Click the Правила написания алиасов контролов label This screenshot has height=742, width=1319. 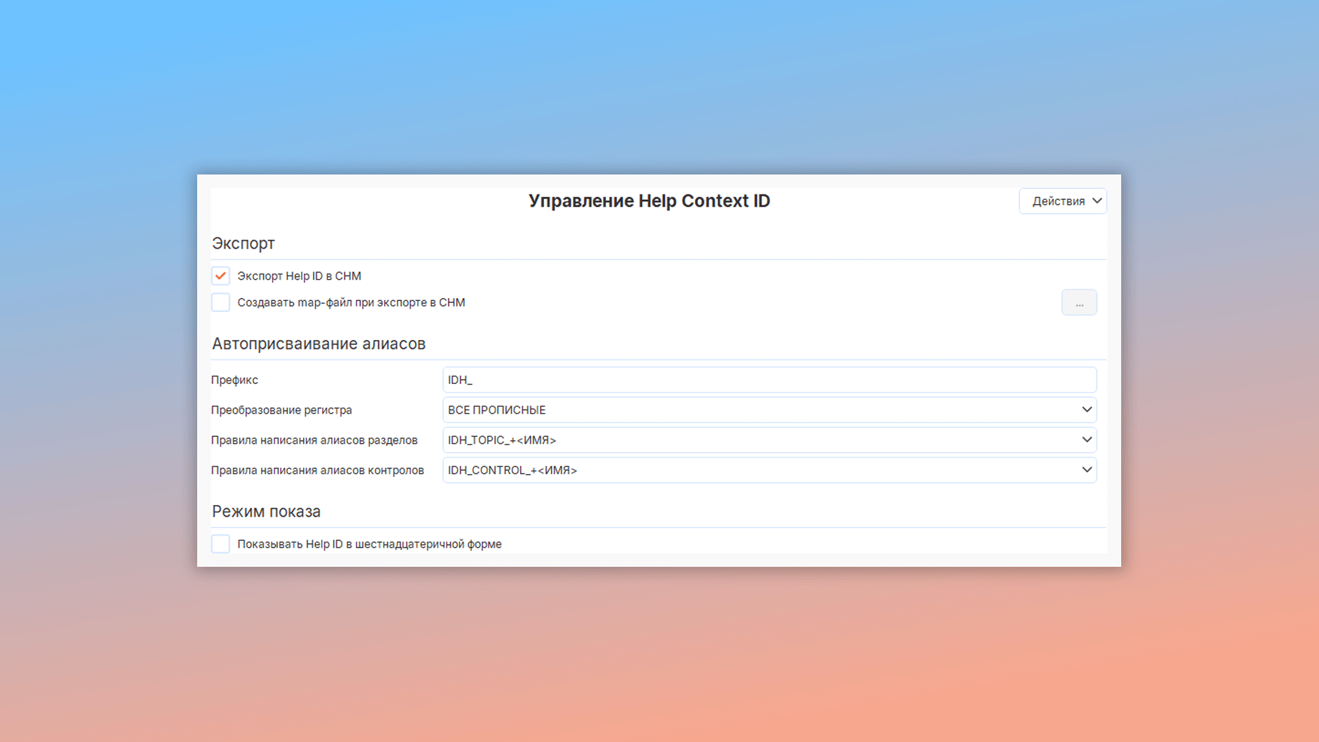[317, 471]
